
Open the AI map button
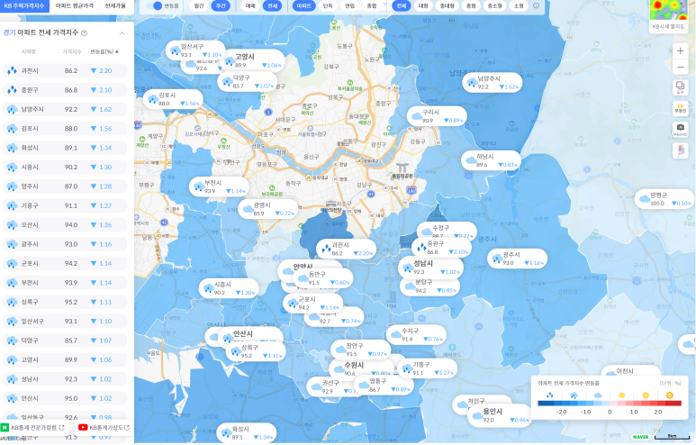pyautogui.click(x=680, y=130)
